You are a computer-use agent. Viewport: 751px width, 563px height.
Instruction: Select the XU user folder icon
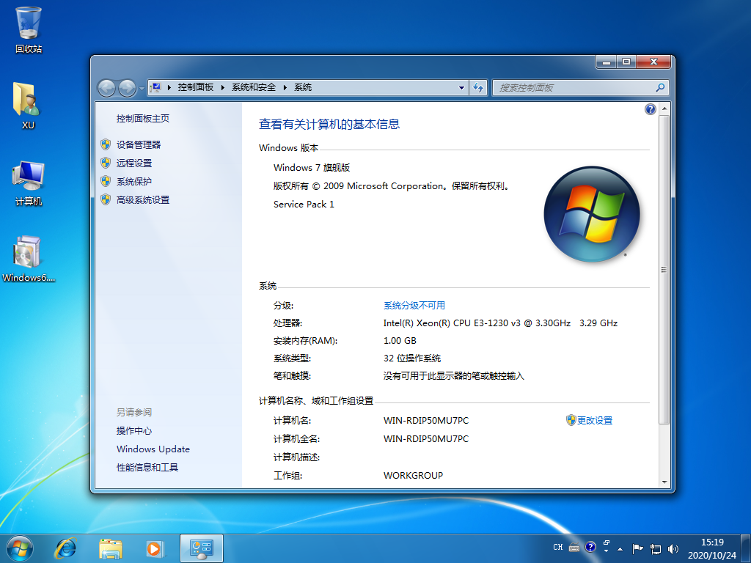[x=28, y=106]
